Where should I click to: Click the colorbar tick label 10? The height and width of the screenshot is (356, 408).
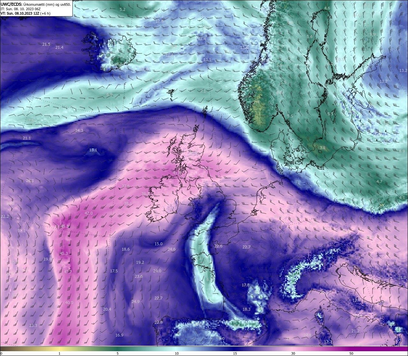[177, 353]
